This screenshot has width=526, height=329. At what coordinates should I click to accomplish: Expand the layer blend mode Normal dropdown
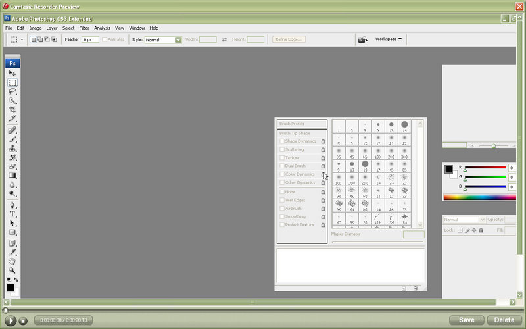(464, 220)
